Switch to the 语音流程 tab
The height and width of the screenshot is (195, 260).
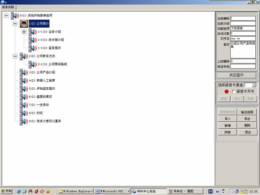click(x=8, y=7)
